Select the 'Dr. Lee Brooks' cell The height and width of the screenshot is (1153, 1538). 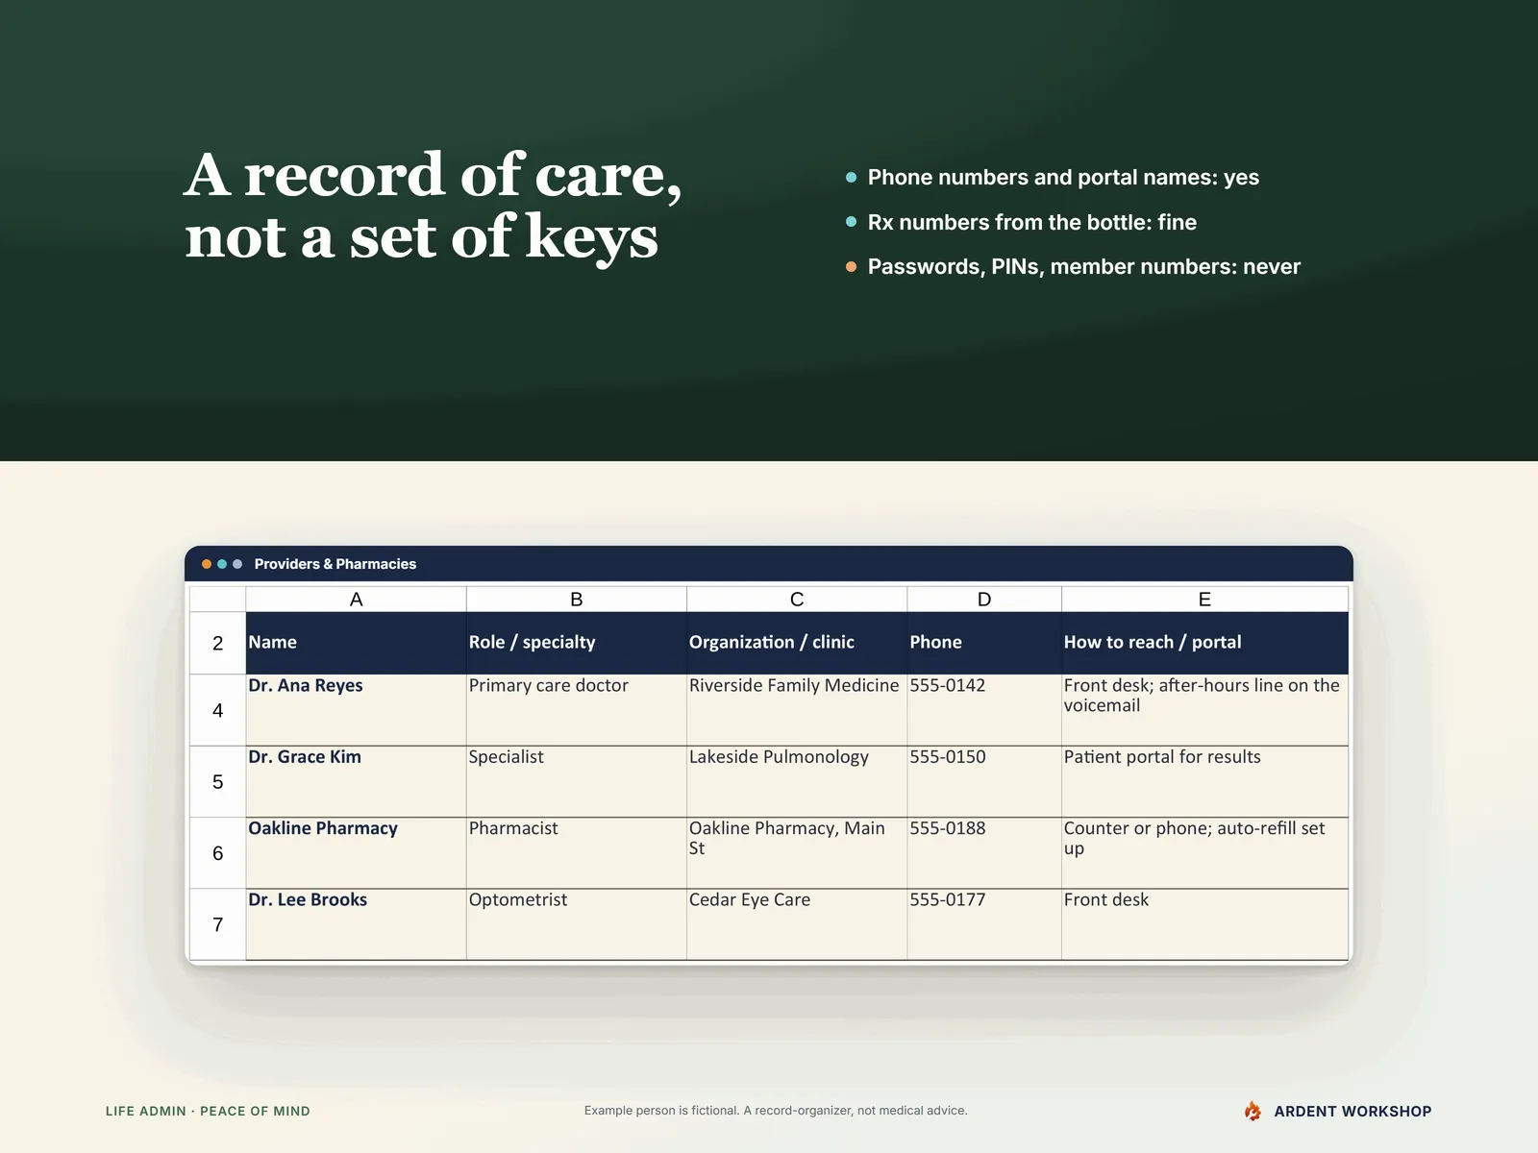pyautogui.click(x=356, y=924)
